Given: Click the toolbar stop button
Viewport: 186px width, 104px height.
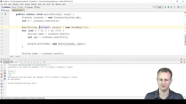Looking at the screenshot, I should pyautogui.click(x=174, y=7).
